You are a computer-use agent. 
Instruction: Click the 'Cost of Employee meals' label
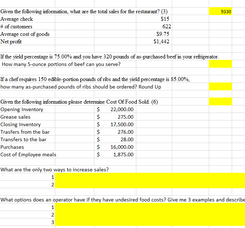28,155
